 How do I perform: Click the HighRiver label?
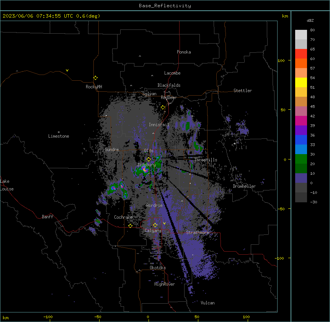pyautogui.click(x=165, y=284)
